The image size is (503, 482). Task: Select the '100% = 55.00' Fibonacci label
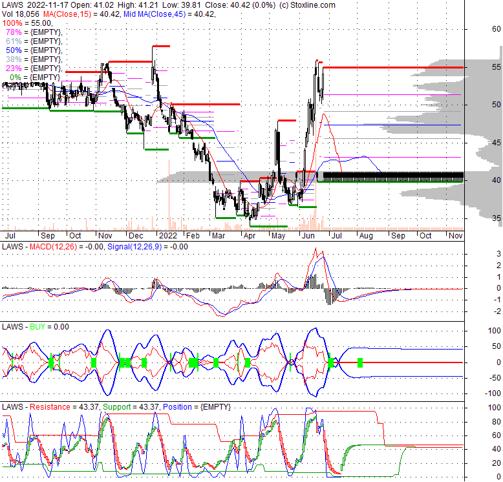click(27, 23)
